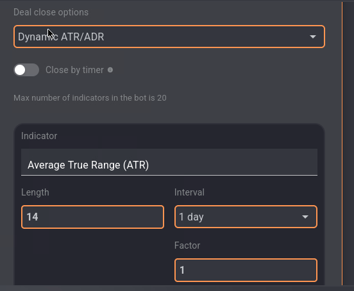Select the Average True Range (ATR) indicator field
354x291 pixels.
[169, 162]
